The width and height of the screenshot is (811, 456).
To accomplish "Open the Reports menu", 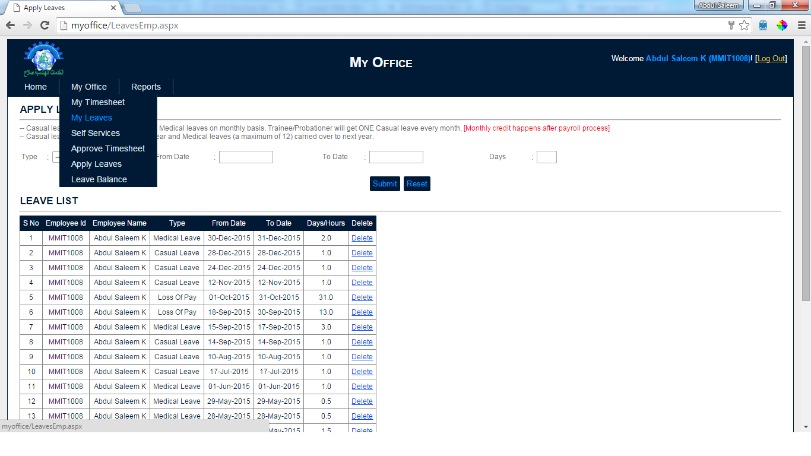I will (146, 87).
